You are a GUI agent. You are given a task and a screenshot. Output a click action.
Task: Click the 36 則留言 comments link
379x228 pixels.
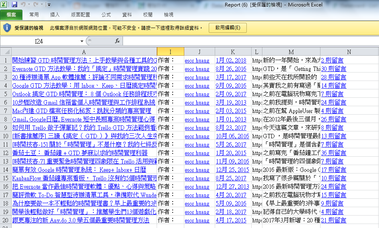point(334,153)
